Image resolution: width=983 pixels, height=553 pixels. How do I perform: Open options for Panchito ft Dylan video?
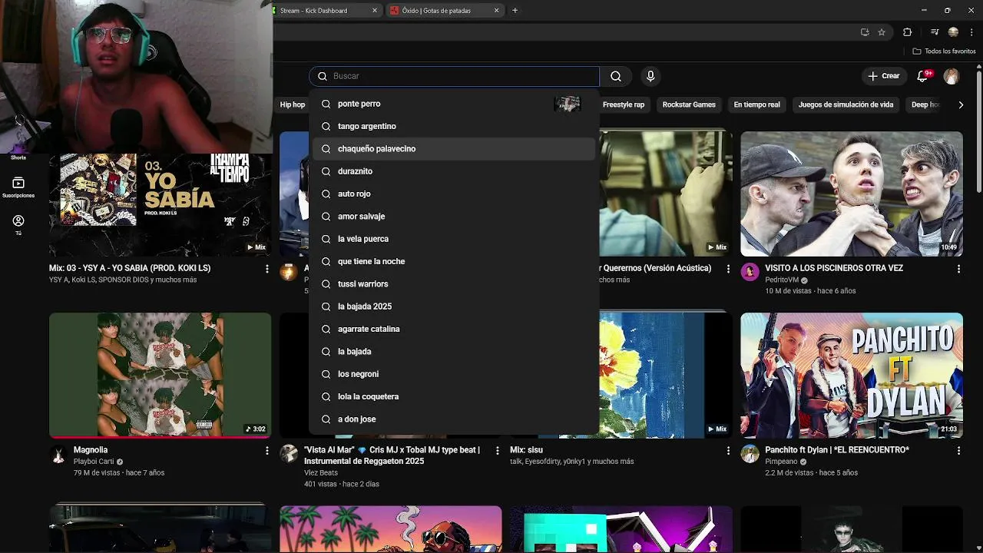point(958,451)
